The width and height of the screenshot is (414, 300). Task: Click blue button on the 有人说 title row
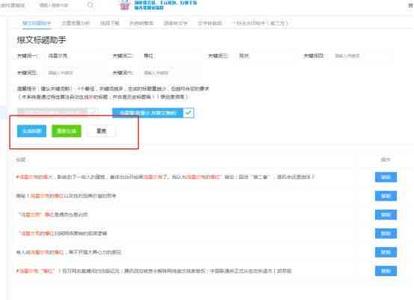pos(386,252)
